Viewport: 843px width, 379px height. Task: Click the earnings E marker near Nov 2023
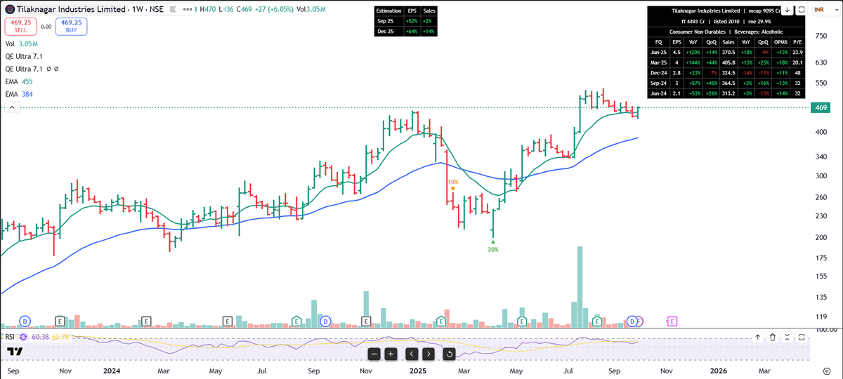pos(60,321)
